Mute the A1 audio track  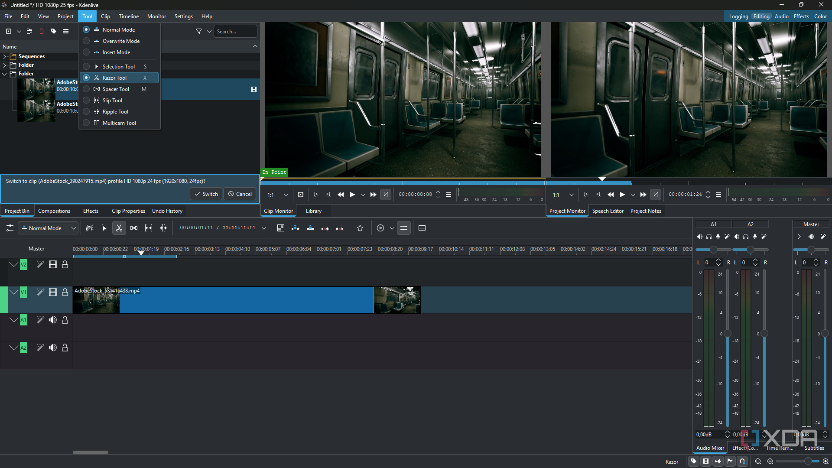click(53, 320)
